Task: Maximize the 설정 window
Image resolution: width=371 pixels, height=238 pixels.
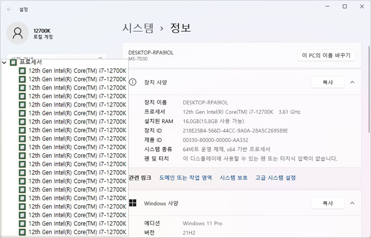Action: 344,6
